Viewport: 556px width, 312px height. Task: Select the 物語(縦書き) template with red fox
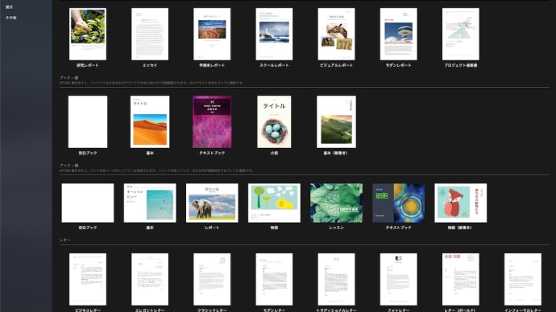click(x=461, y=203)
